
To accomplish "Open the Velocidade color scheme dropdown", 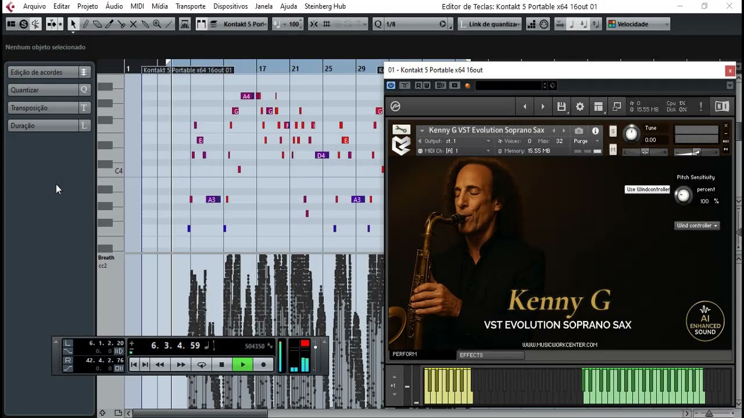I will [x=638, y=24].
